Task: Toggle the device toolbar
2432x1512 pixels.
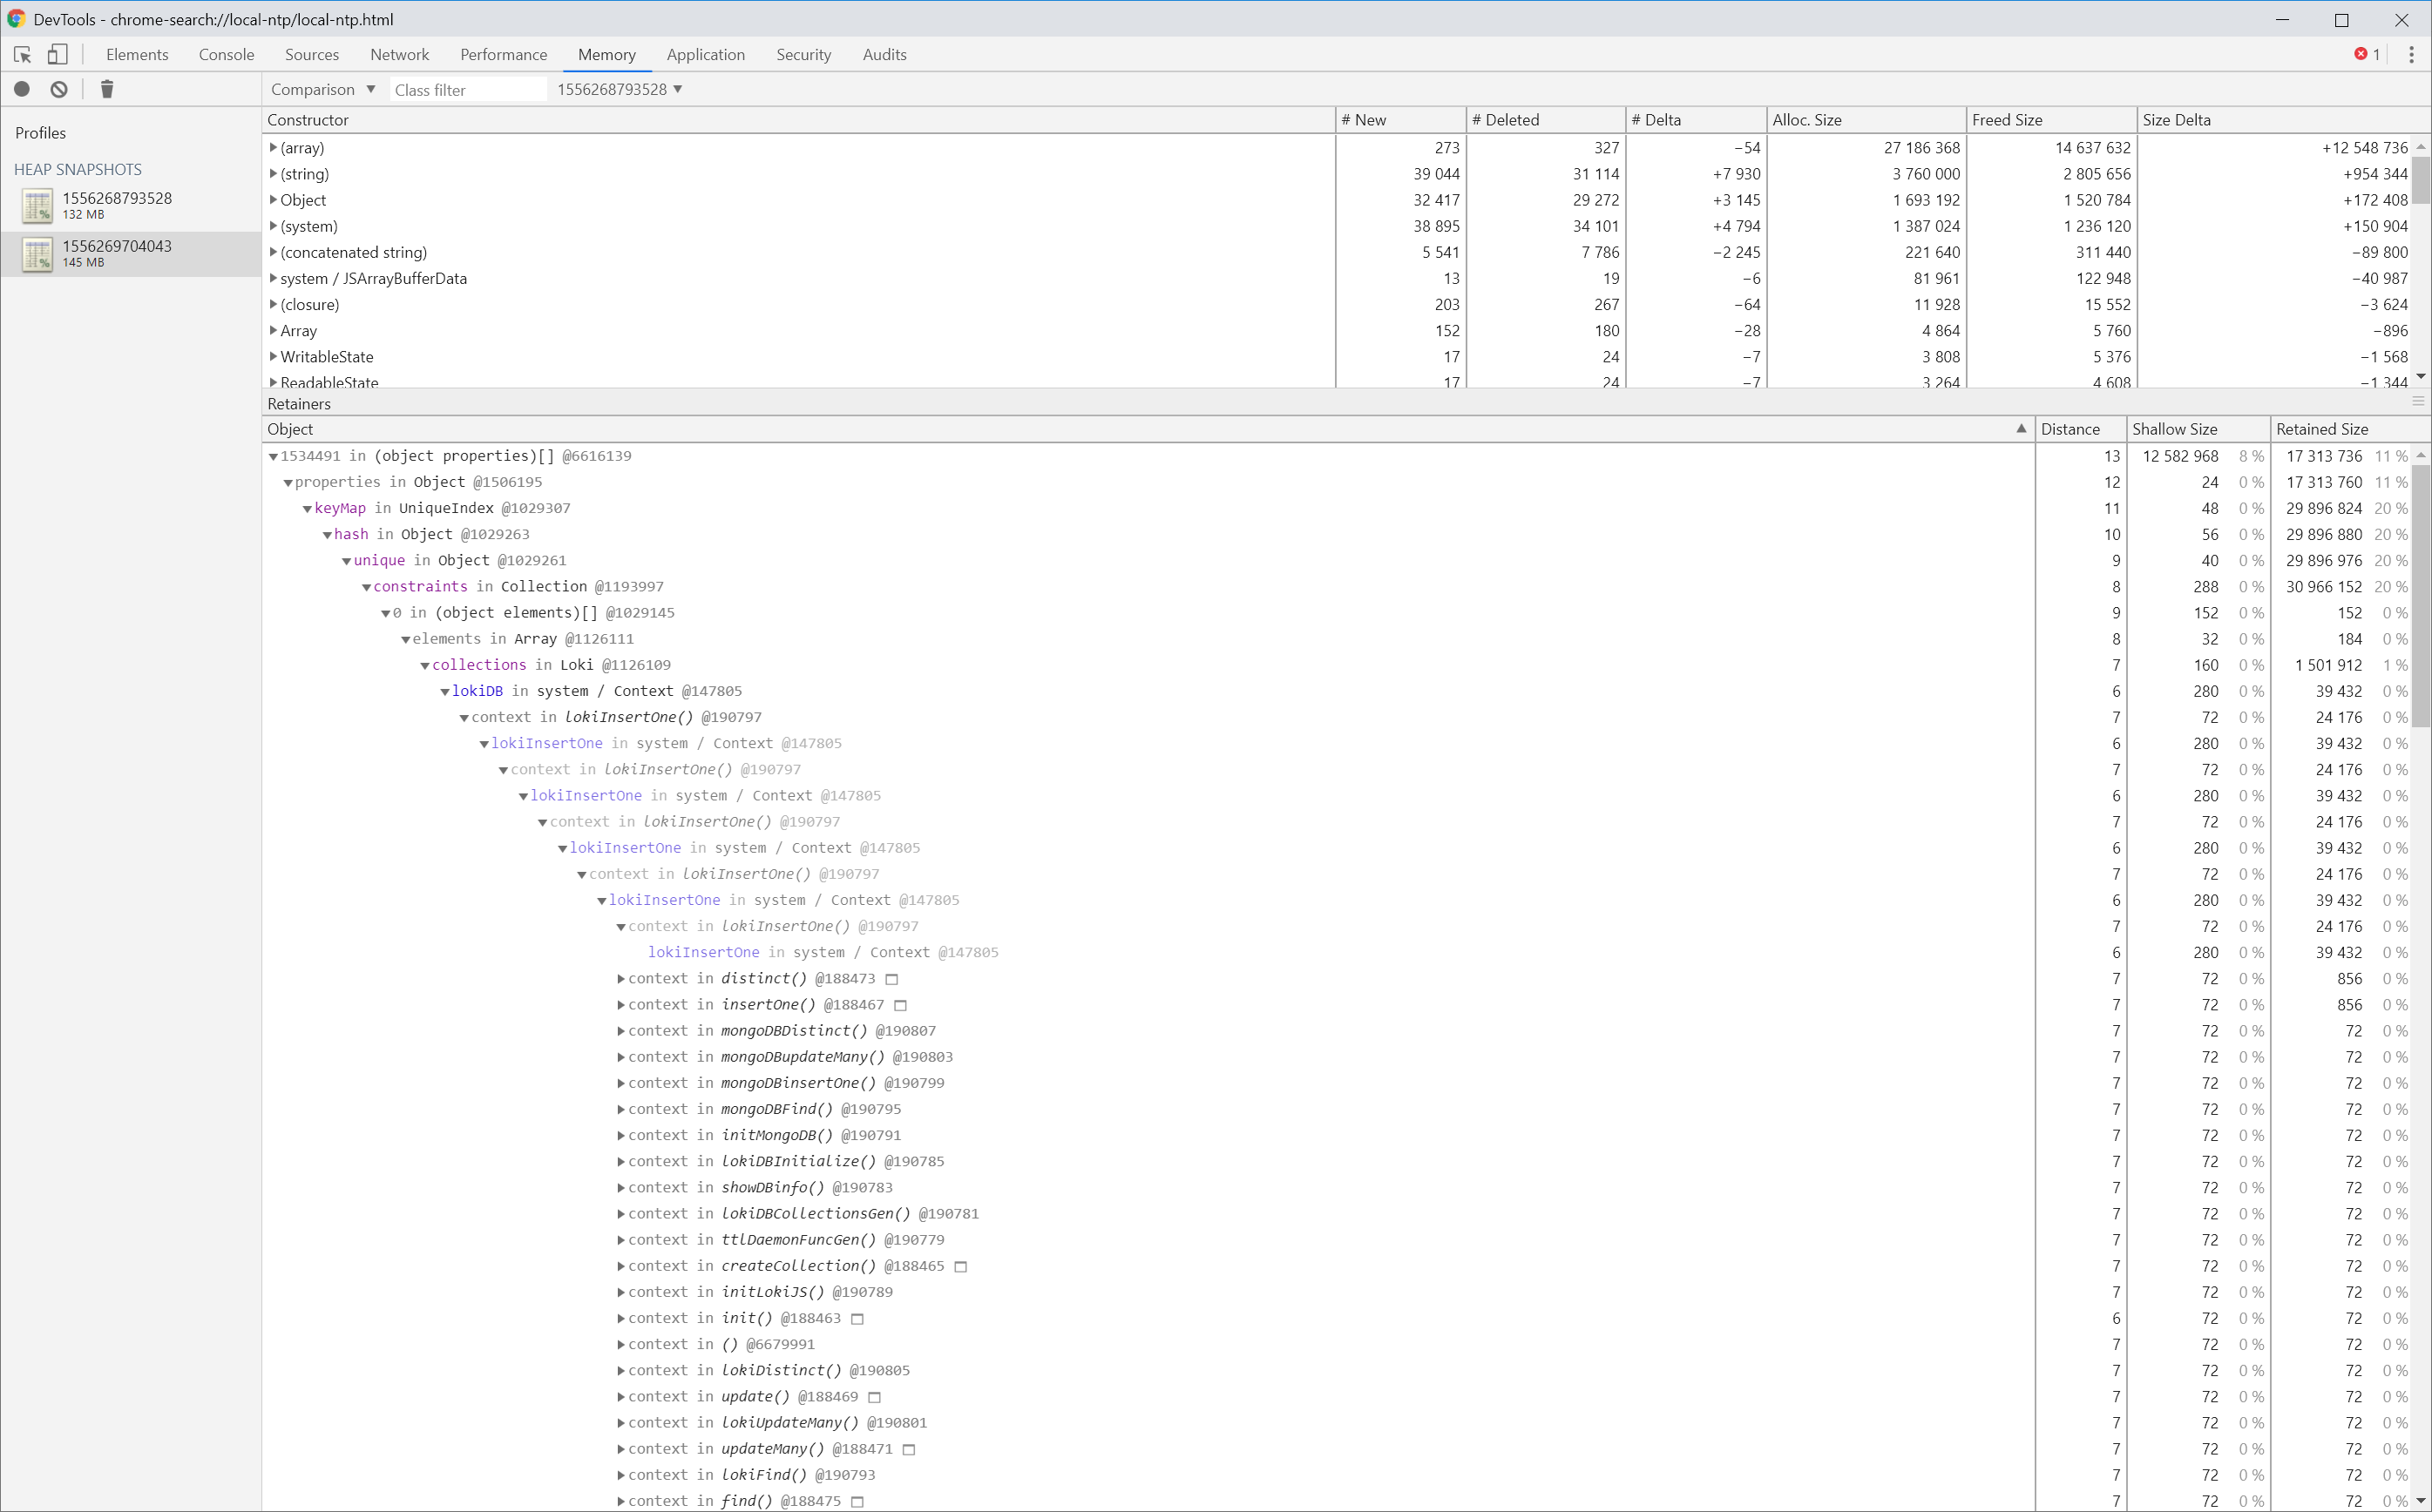Action: 57,55
